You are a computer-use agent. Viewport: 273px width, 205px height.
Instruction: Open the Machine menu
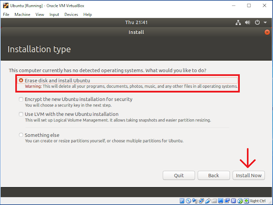click(22, 14)
